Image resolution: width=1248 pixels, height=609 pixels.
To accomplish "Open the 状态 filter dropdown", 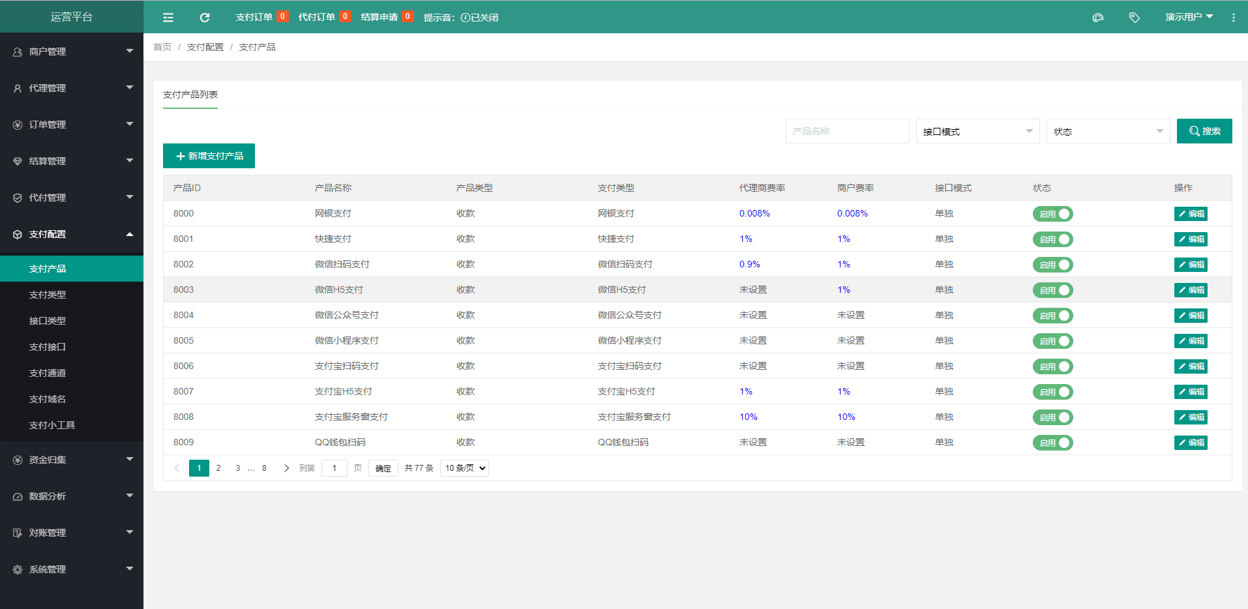I will point(1108,131).
